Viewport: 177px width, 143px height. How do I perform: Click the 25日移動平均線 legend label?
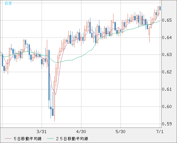[x=72, y=139]
